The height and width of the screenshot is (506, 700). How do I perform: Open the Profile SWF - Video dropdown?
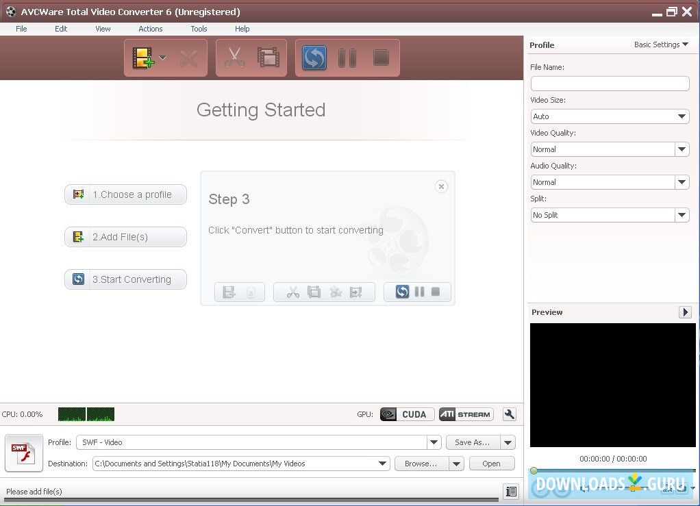coord(434,442)
